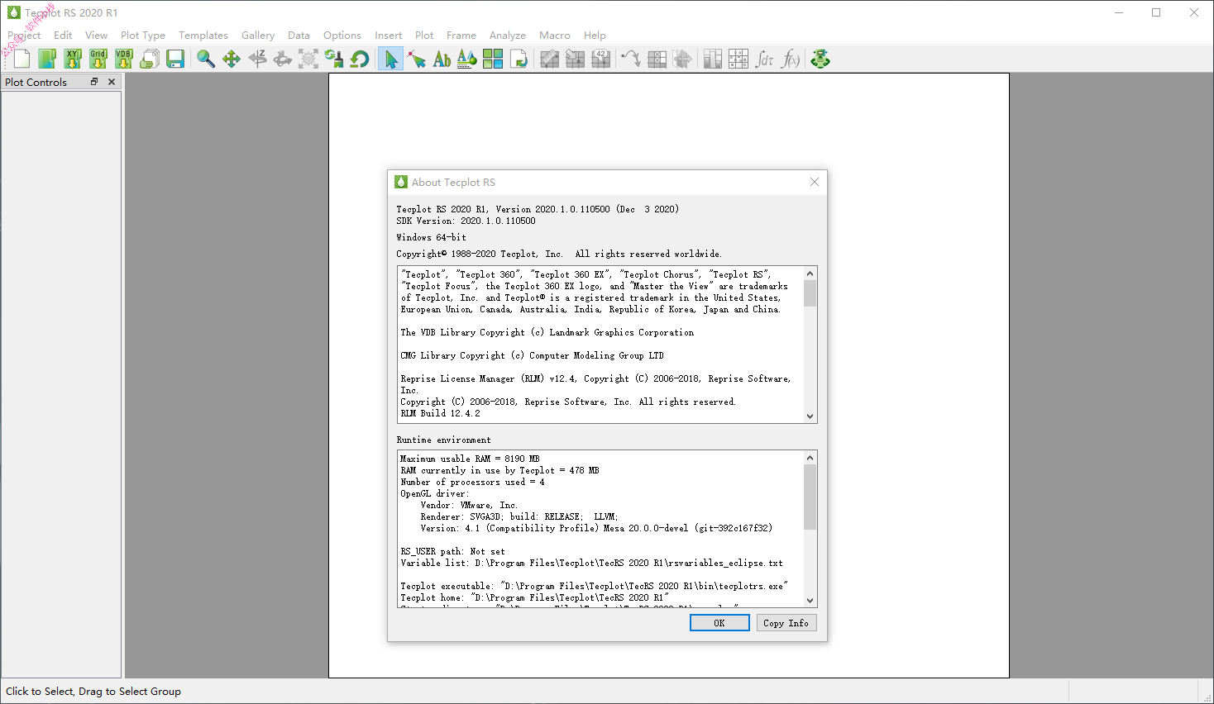Viewport: 1214px width, 704px height.
Task: Open the Analyze menu
Action: point(508,35)
